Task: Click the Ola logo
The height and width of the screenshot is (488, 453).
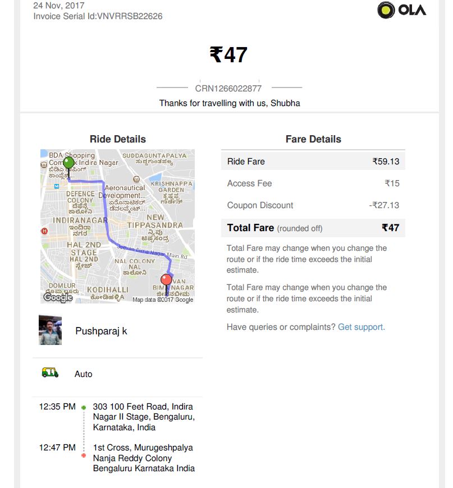Action: 401,10
